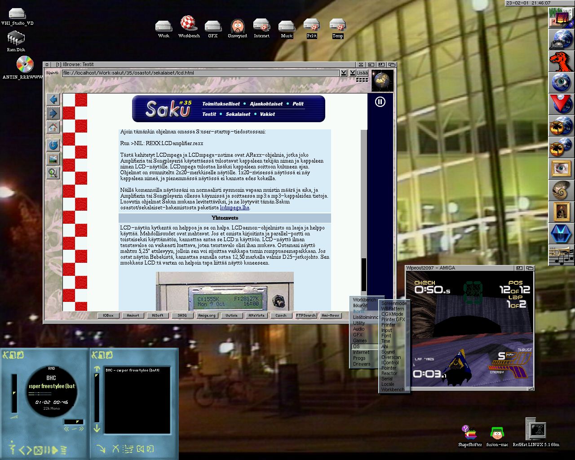
Task: Toggle the RND random mode in player
Action: coord(51,368)
